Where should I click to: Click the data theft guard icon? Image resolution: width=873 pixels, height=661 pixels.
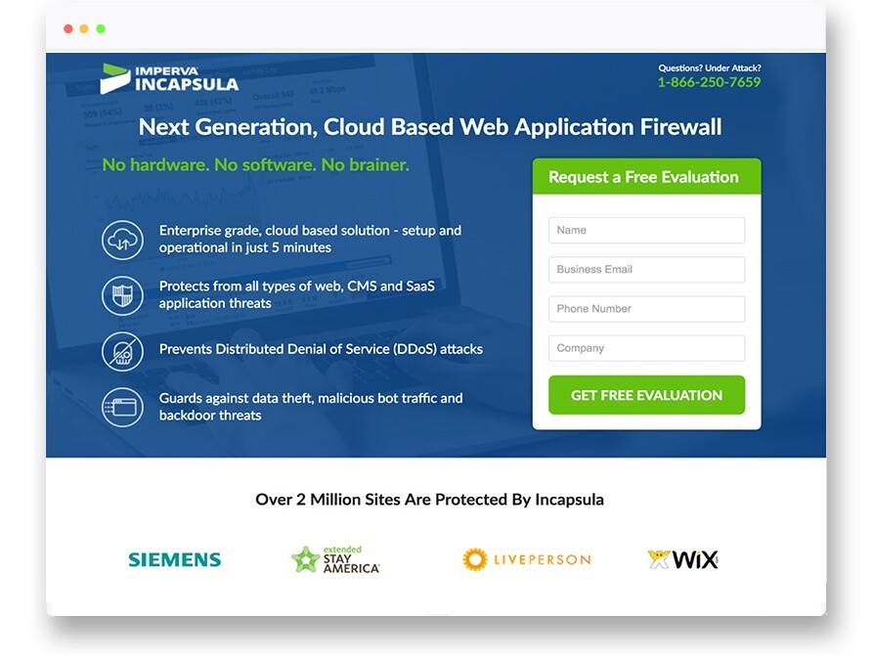pyautogui.click(x=122, y=407)
